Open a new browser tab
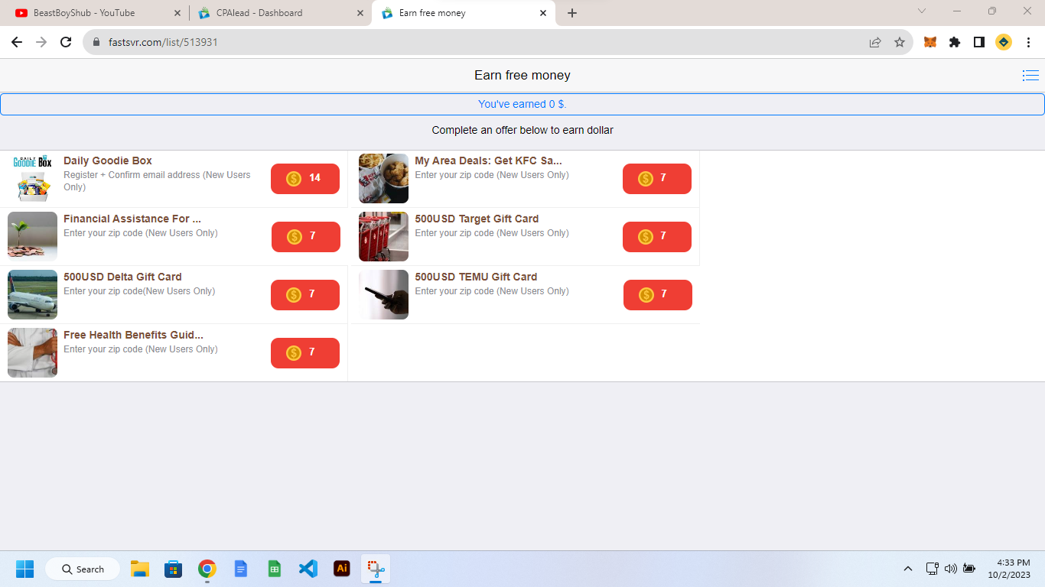 coord(572,13)
